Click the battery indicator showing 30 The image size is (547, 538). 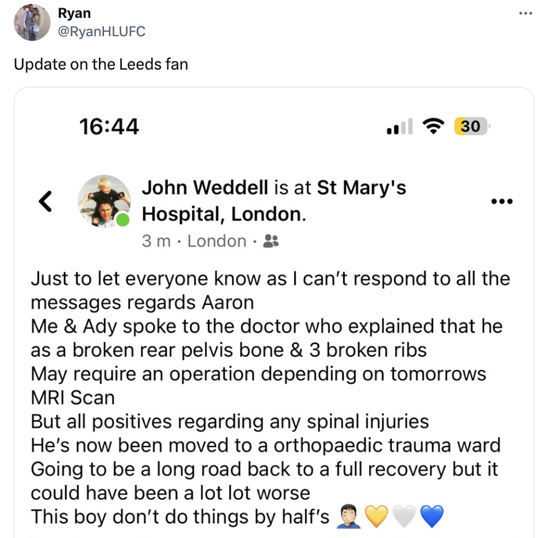point(471,126)
